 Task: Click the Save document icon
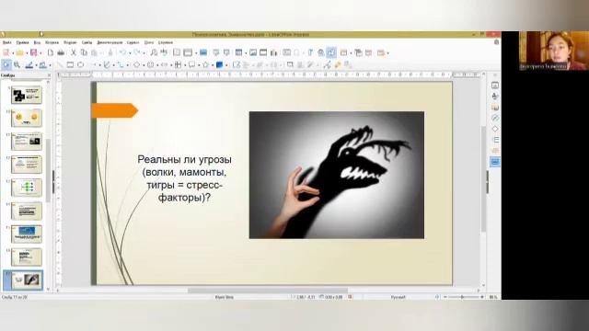pyautogui.click(x=33, y=53)
